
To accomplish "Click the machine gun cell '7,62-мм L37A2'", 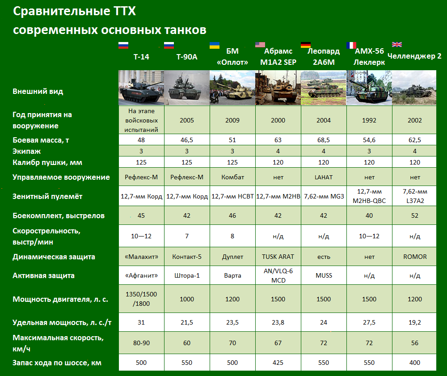I will [x=414, y=196].
